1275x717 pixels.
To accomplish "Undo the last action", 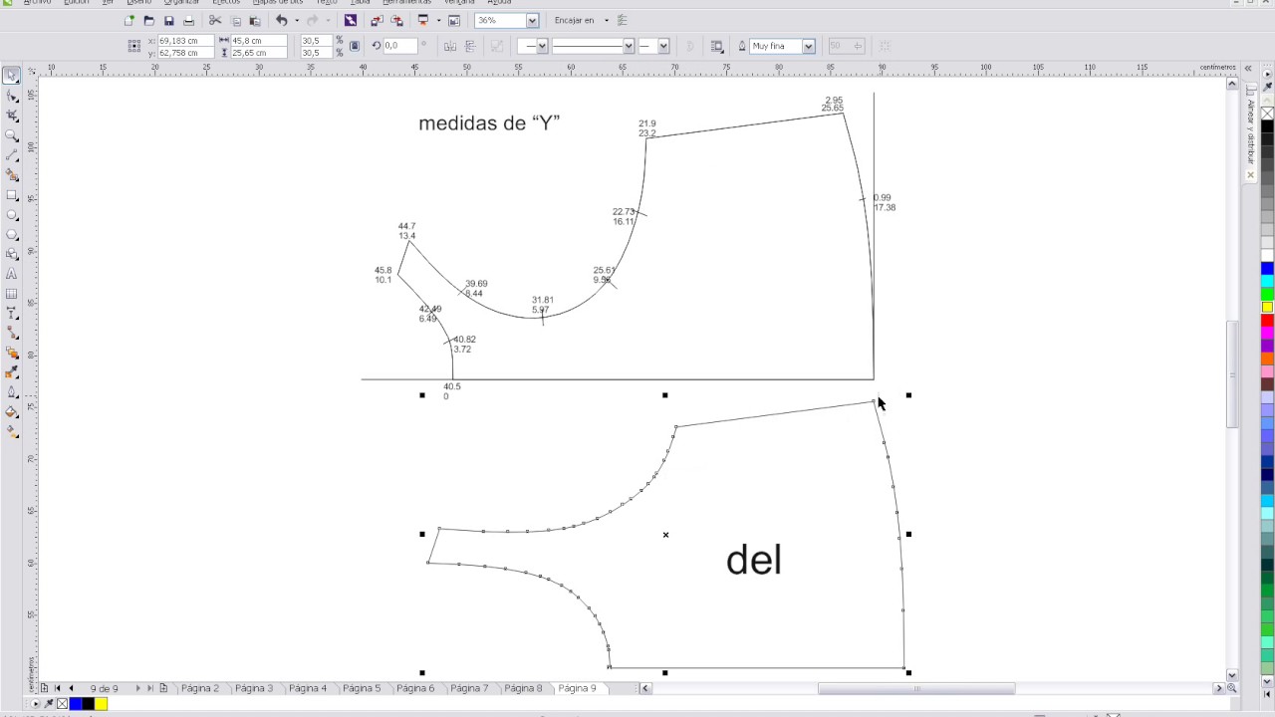I will pyautogui.click(x=282, y=21).
